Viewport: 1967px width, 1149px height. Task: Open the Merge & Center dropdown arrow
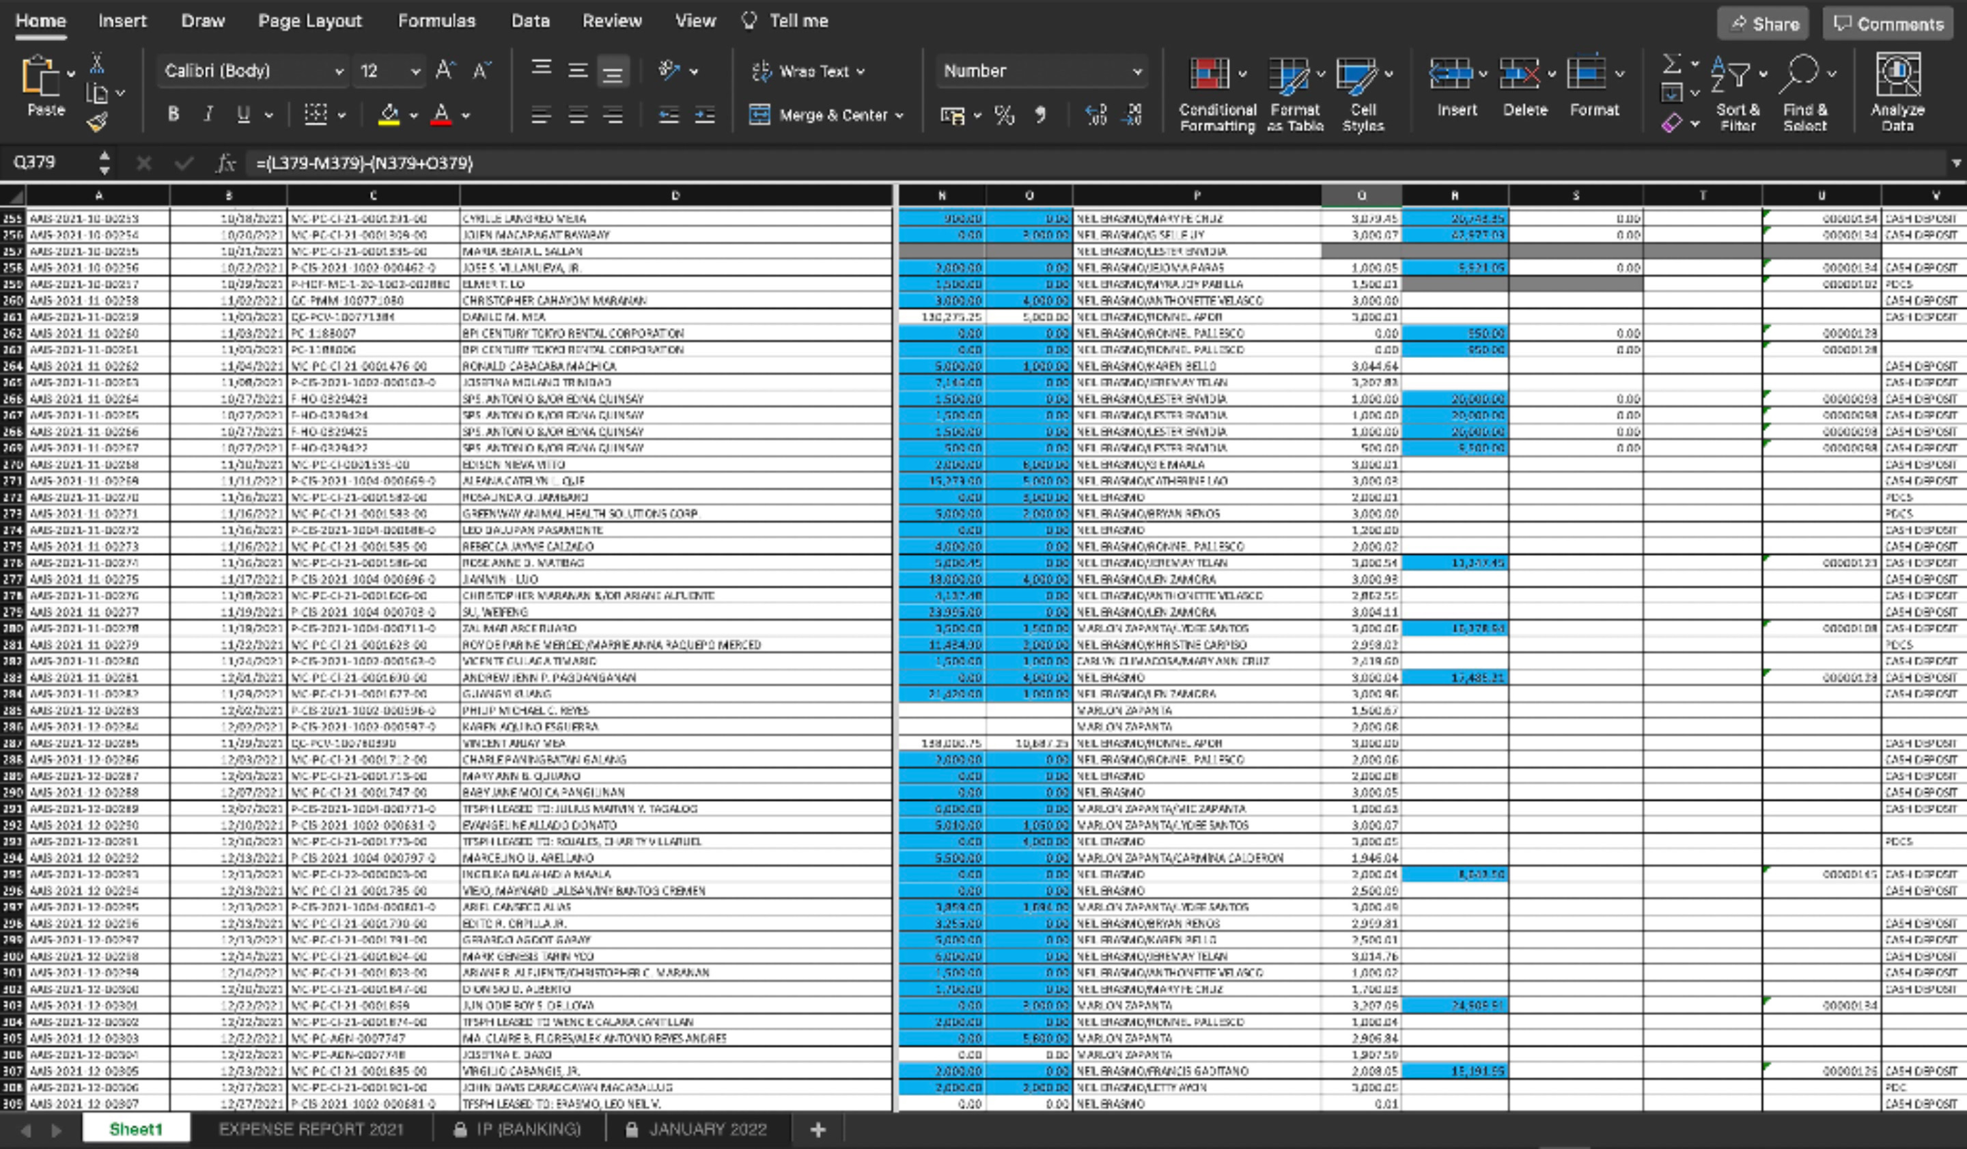pos(900,115)
